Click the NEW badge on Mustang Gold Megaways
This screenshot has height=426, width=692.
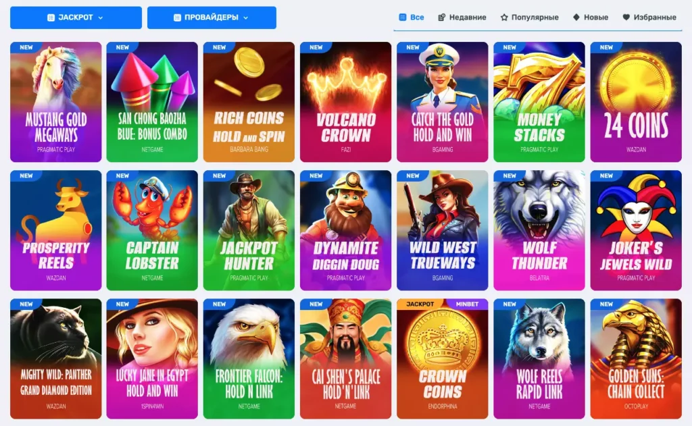[26, 47]
